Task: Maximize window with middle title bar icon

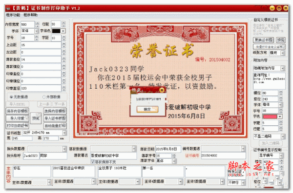Action: pos(279,8)
